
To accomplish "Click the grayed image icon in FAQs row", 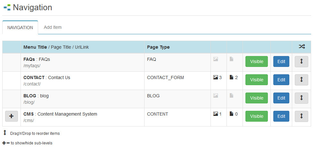I will pyautogui.click(x=215, y=59).
